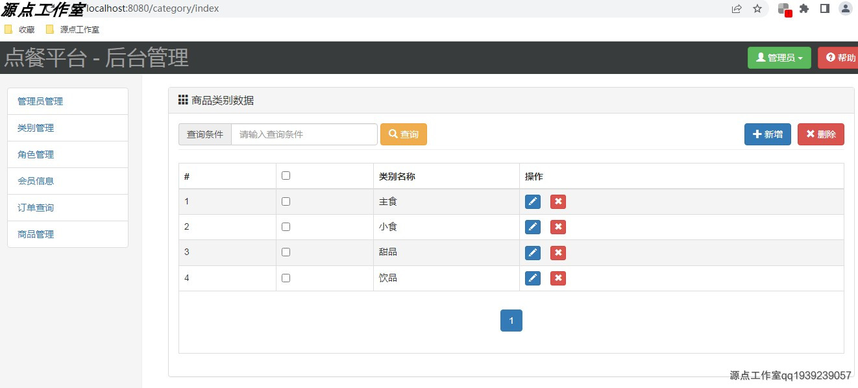Check the checkbox for 主食 row
858x388 pixels.
coord(286,200)
